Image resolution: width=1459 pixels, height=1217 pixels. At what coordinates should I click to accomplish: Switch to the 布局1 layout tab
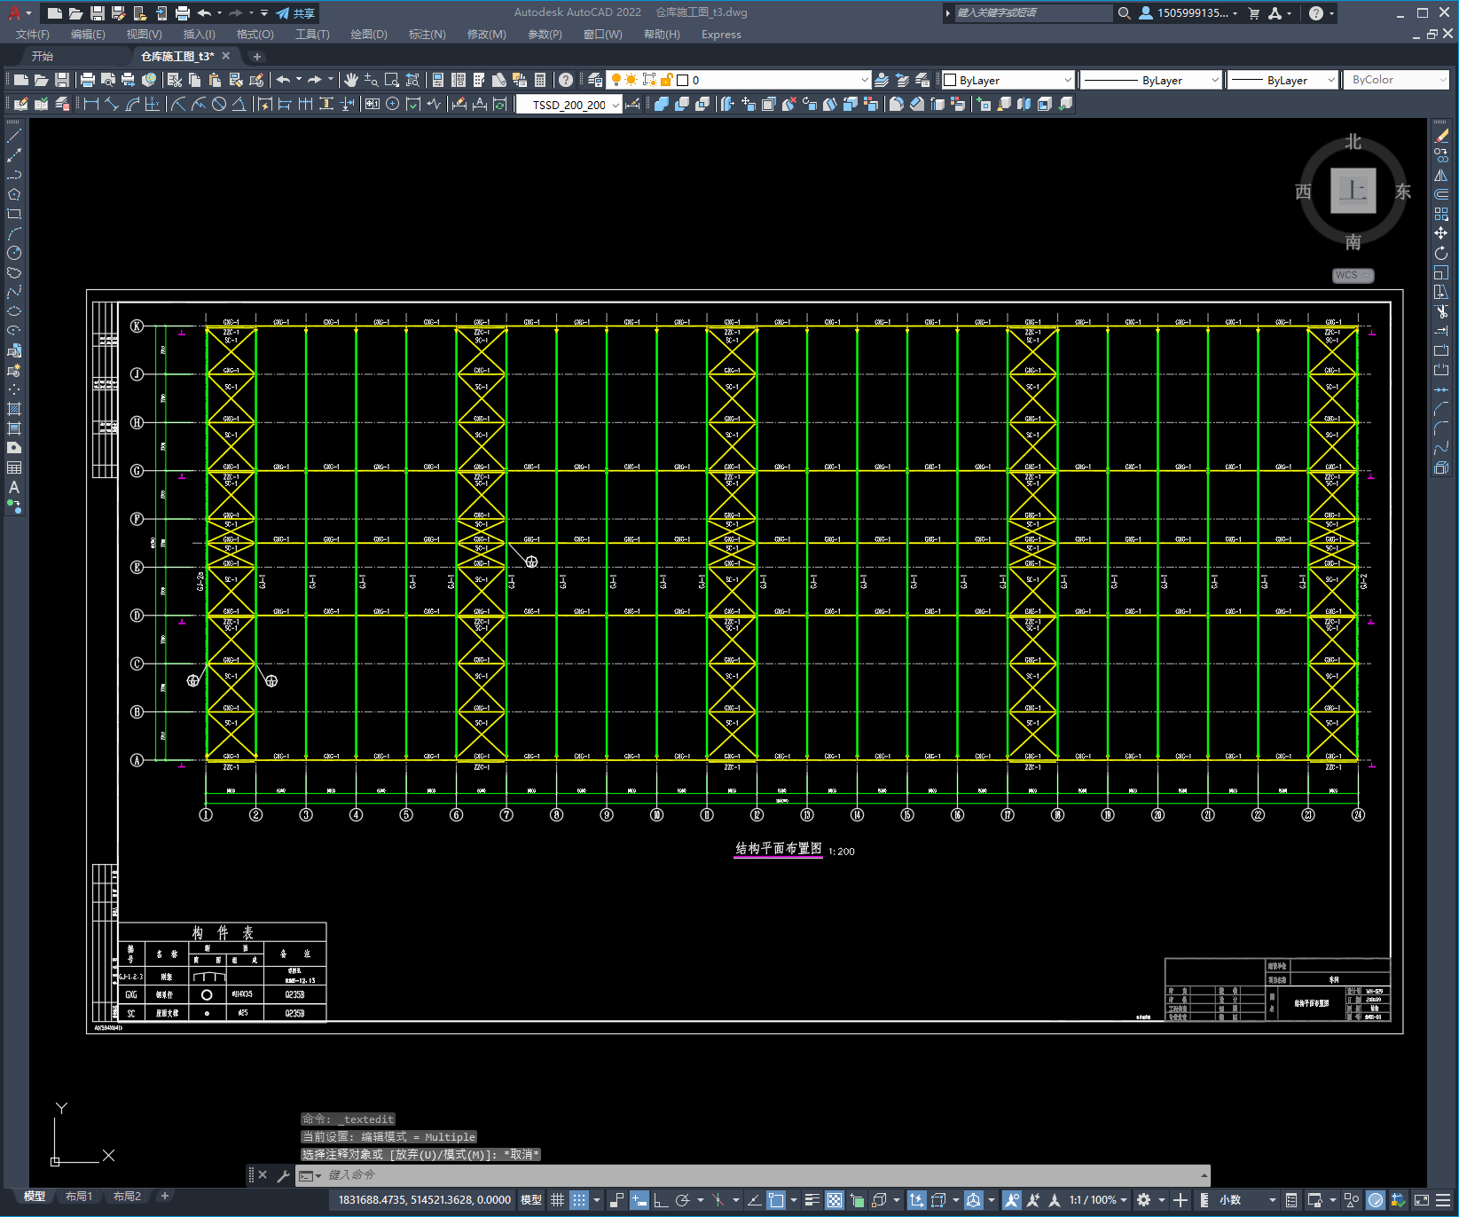pyautogui.click(x=79, y=1196)
